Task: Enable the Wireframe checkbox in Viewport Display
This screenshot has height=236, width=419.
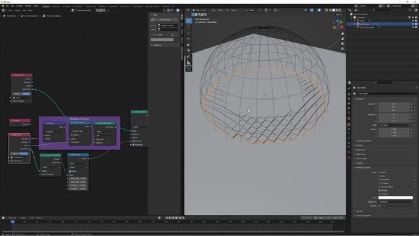Action: click(x=380, y=180)
